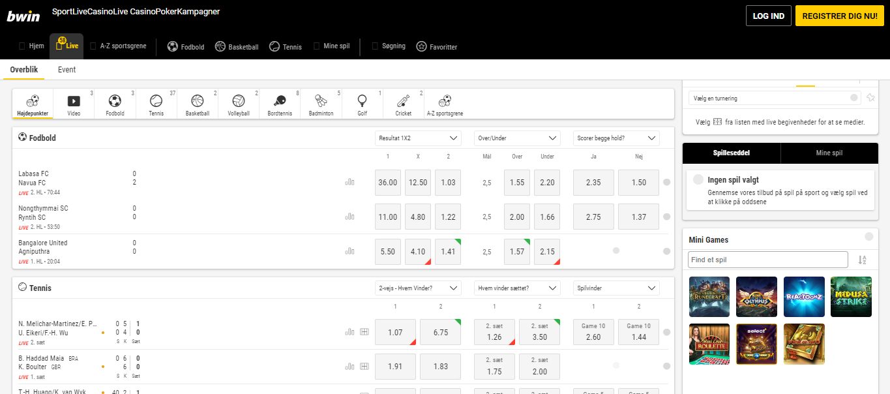The height and width of the screenshot is (394, 890).
Task: Click the favorite star next to tournament selector
Action: [x=870, y=98]
